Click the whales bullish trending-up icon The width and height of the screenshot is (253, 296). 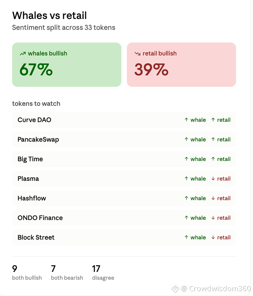[23, 54]
